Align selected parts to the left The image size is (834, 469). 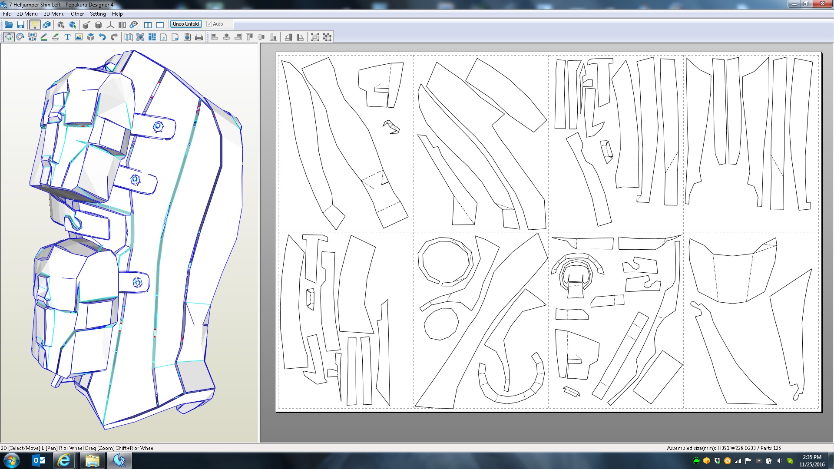215,37
